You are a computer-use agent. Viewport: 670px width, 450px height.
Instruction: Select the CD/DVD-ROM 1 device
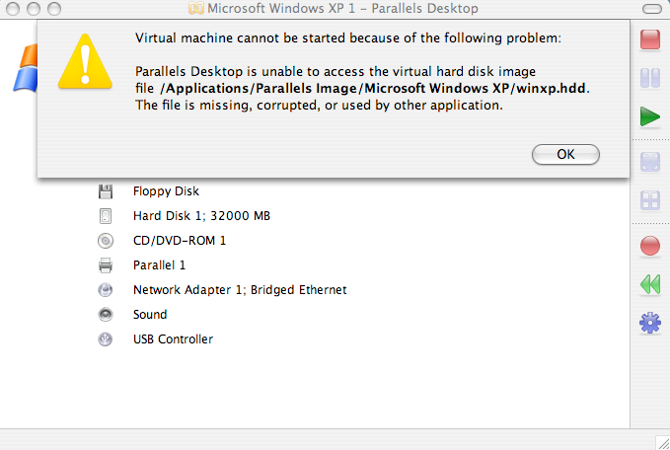click(x=180, y=241)
